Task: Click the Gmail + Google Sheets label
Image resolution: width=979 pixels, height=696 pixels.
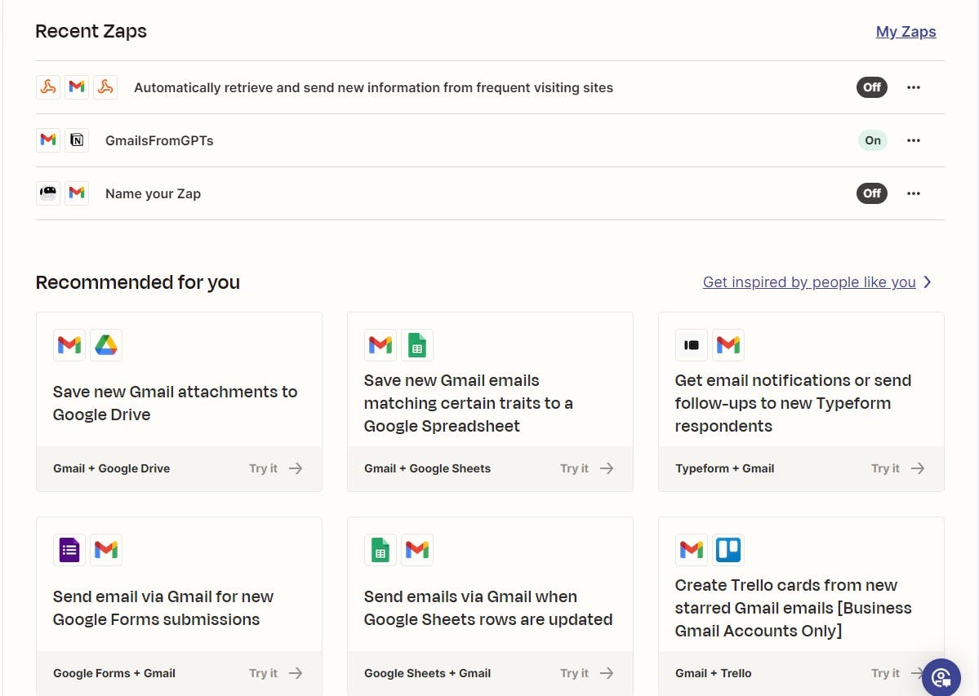Action: tap(428, 468)
